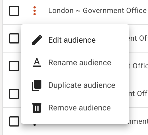Click the partially hidden kebab dot below menu

(35, 125)
